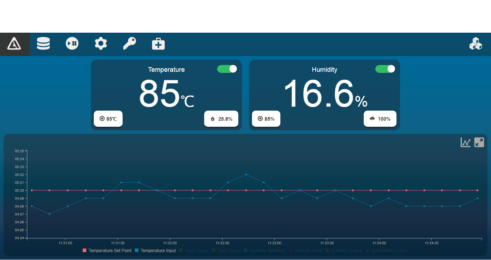491x260 pixels.
Task: Open the database stack icon page
Action: coord(43,44)
